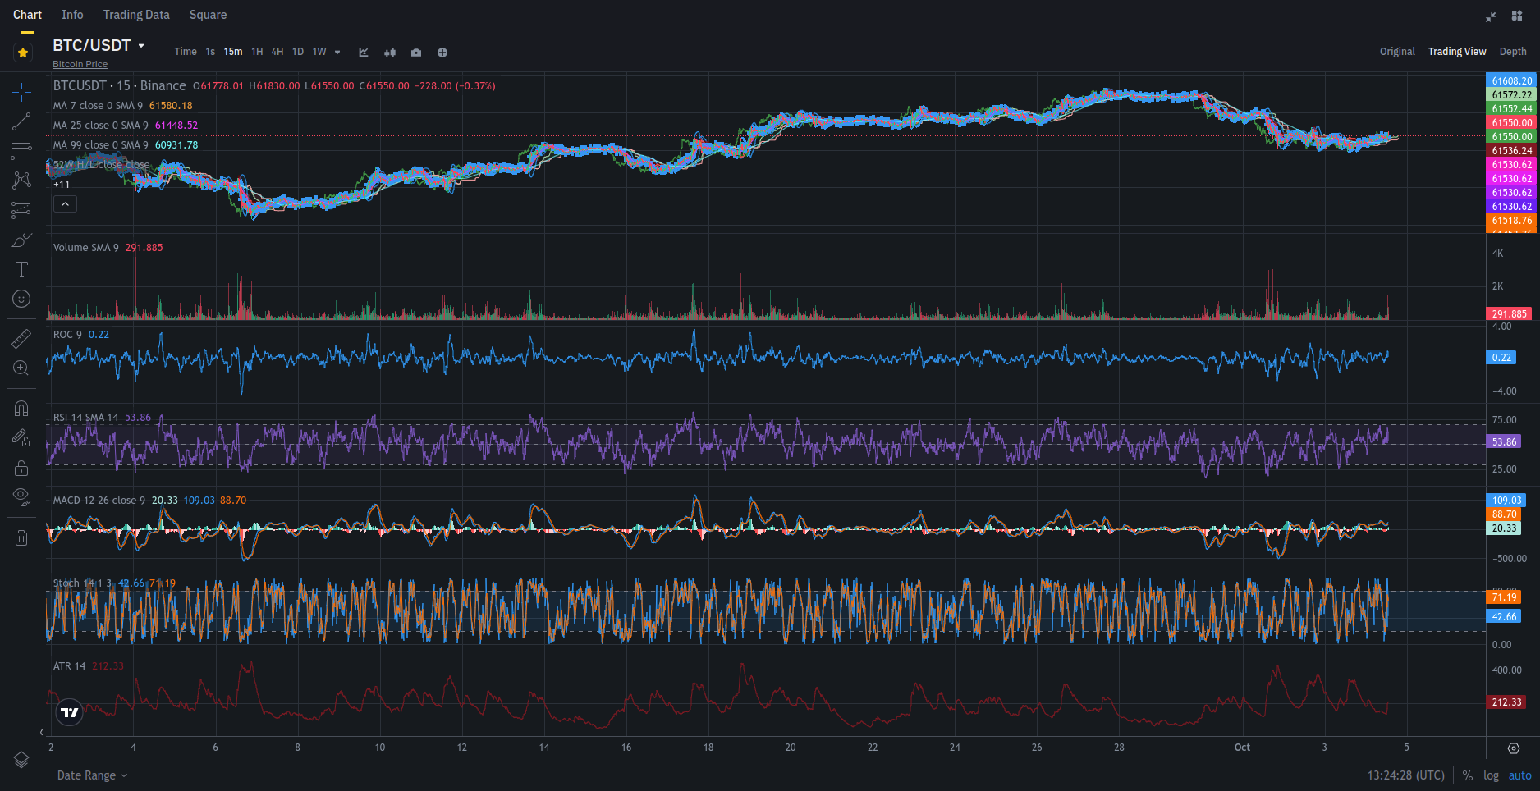
Task: Select the trend line drawing tool
Action: 21,121
